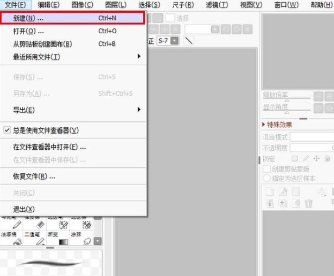The height and width of the screenshot is (276, 334).
Task: Click lock painting pencil icon beside 锁定
Action: [x=306, y=158]
